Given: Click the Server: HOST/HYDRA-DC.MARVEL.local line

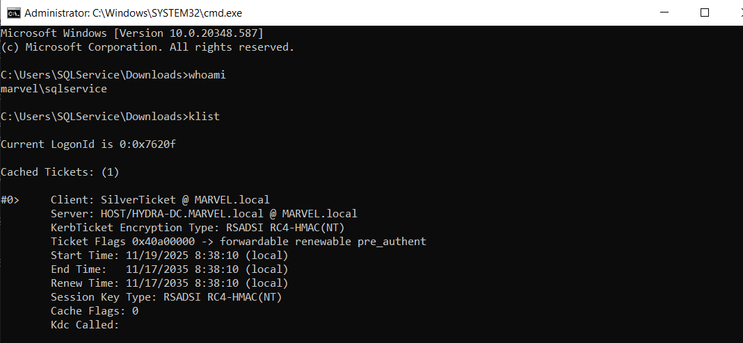Looking at the screenshot, I should click(204, 214).
